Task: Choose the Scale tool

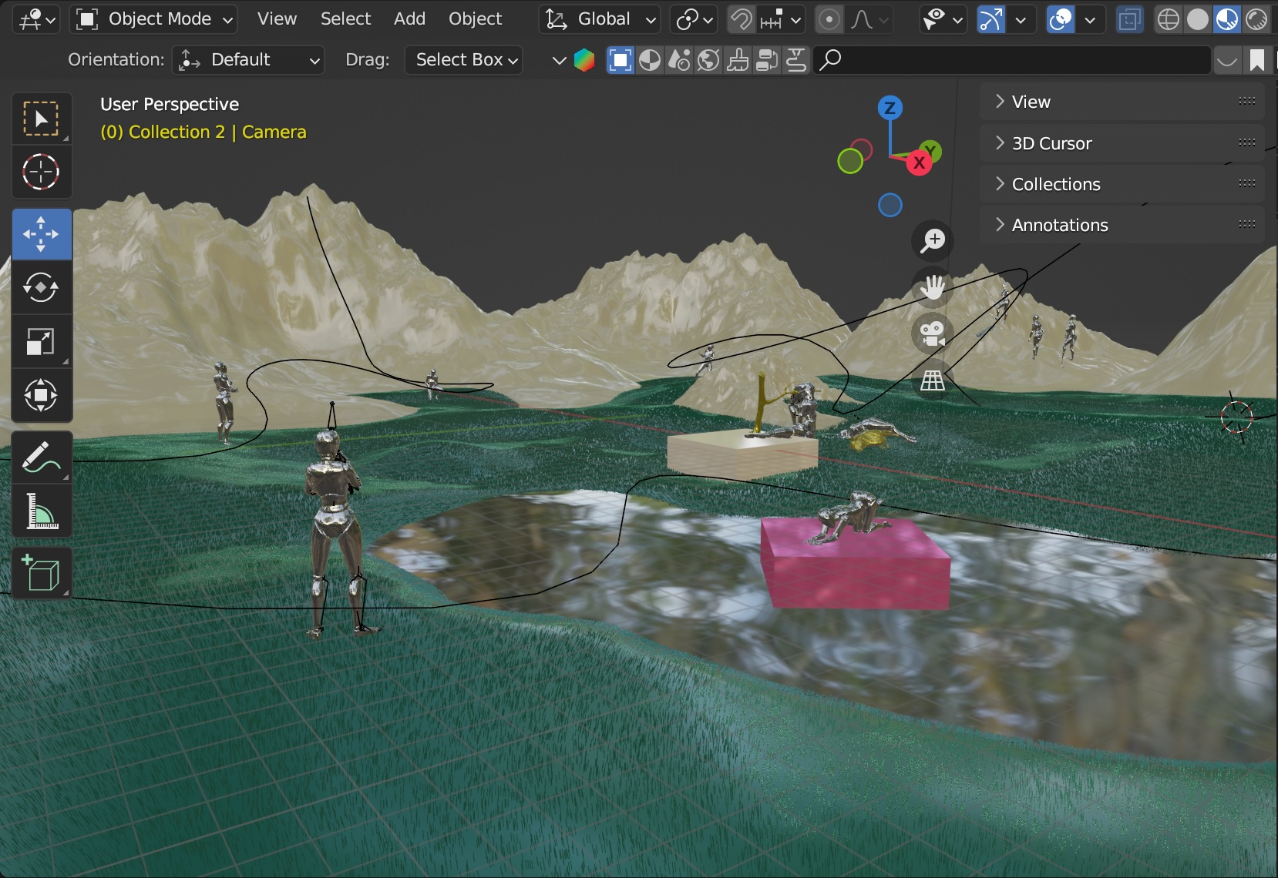Action: (41, 342)
